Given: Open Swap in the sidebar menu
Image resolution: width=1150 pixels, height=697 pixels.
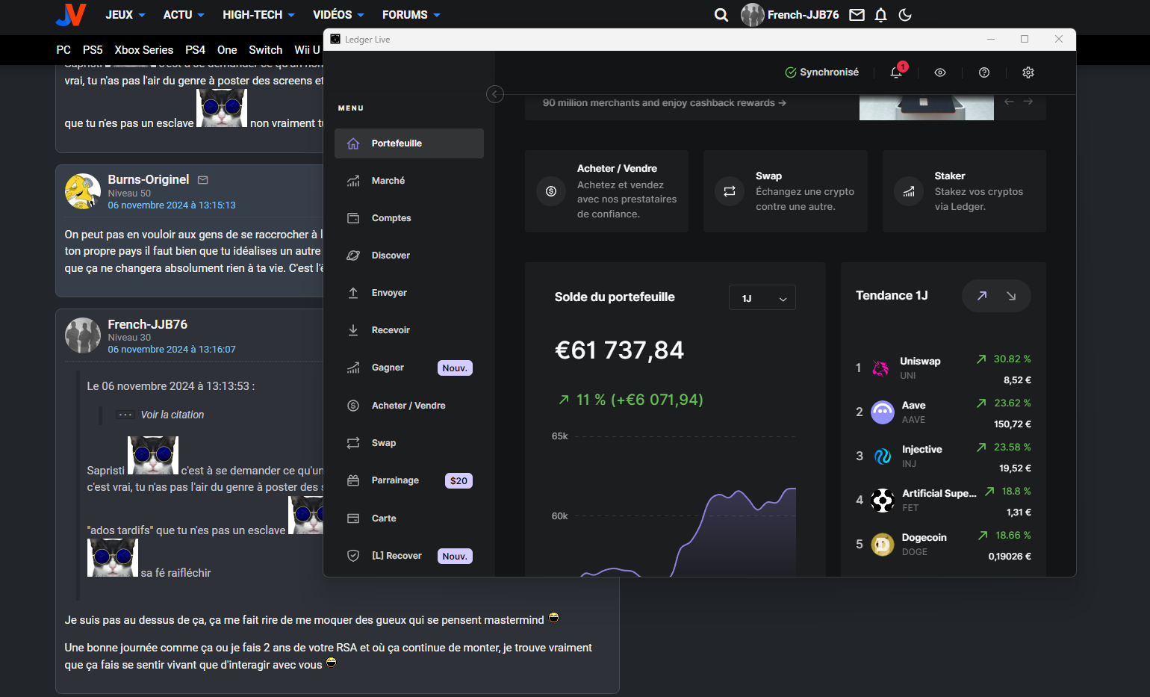Looking at the screenshot, I should coord(409,443).
